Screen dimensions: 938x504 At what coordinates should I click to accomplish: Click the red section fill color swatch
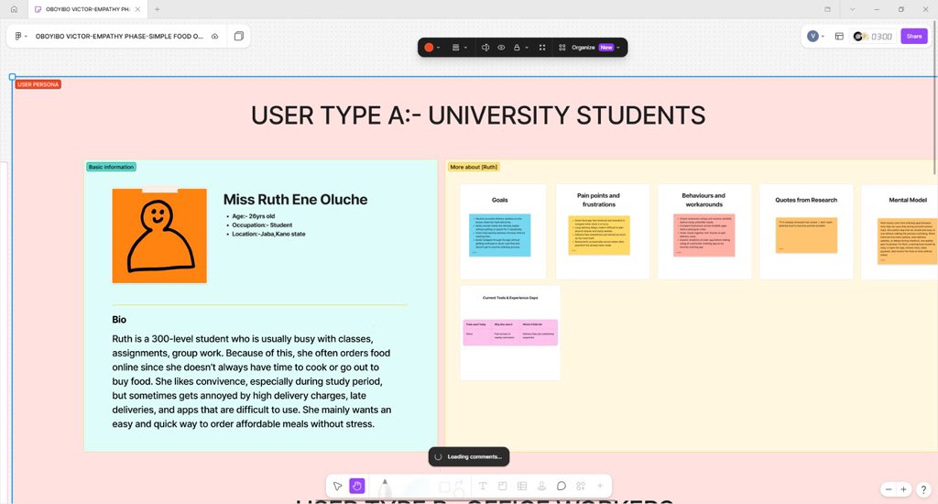pos(429,48)
